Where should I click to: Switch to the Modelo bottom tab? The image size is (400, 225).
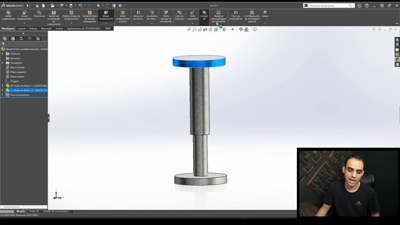[21, 211]
